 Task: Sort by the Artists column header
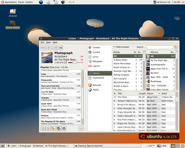[x=123, y=52]
